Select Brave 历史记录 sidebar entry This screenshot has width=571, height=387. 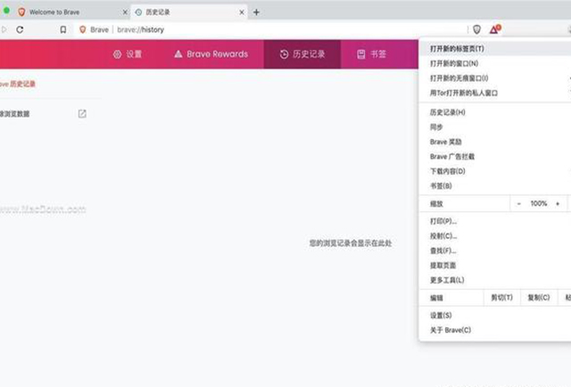pos(18,84)
